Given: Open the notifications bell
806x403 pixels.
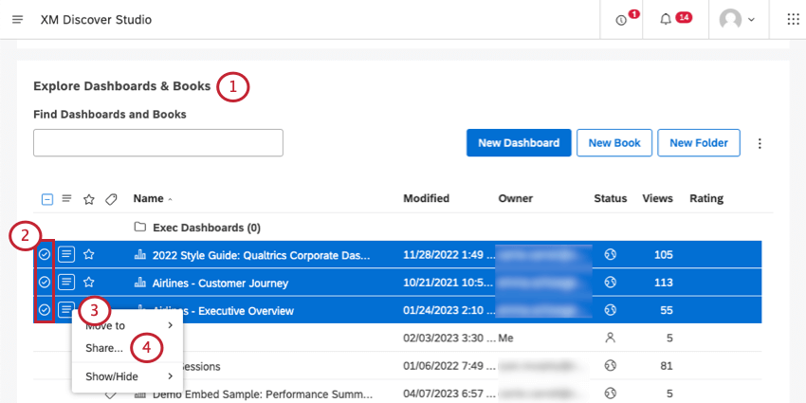Looking at the screenshot, I should tap(666, 20).
